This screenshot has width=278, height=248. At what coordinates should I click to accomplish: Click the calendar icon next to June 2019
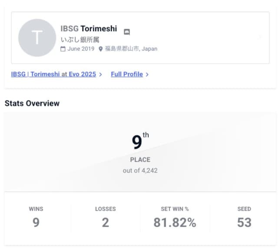click(63, 49)
